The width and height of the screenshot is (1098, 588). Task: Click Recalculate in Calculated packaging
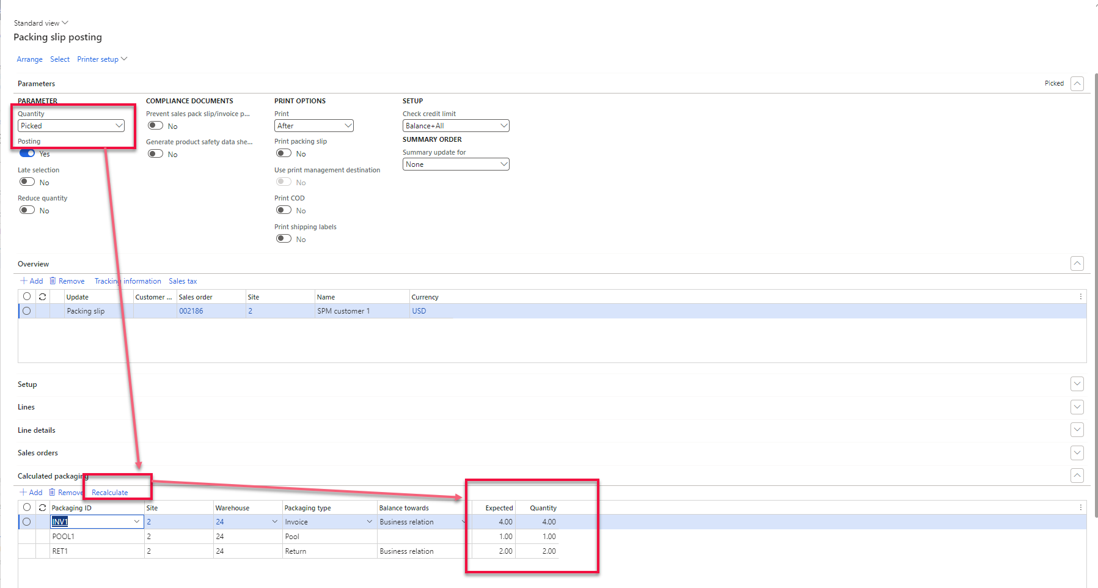pos(110,493)
